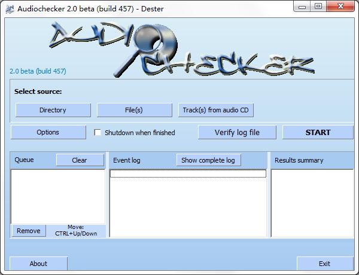Viewport: 359px width, 275px height.
Task: Select first row in Event log
Action: (x=188, y=174)
